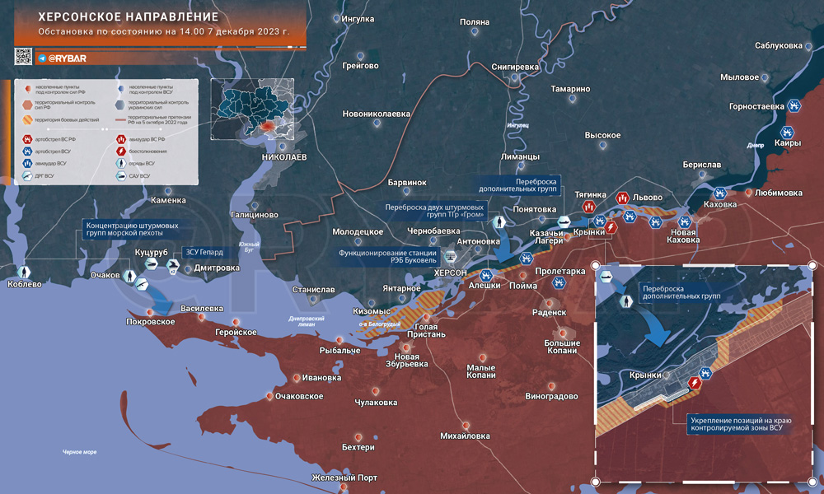Click the Очаковское label

click(x=300, y=396)
